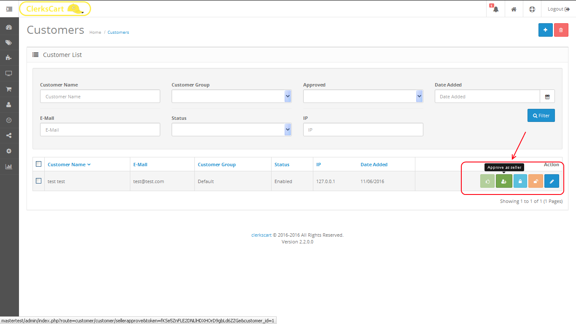
Task: Click the Filter button
Action: [x=541, y=116]
